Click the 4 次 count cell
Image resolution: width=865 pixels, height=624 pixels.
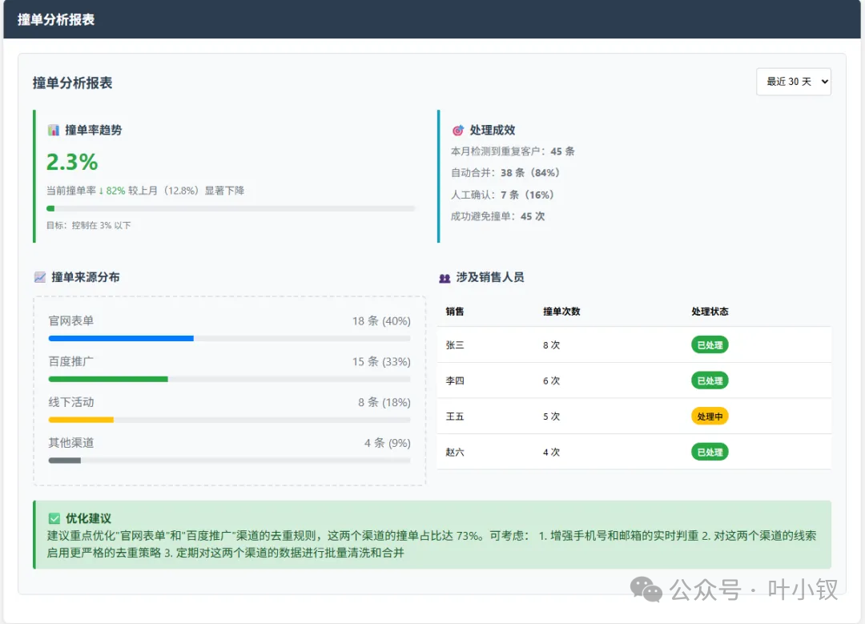pyautogui.click(x=551, y=453)
